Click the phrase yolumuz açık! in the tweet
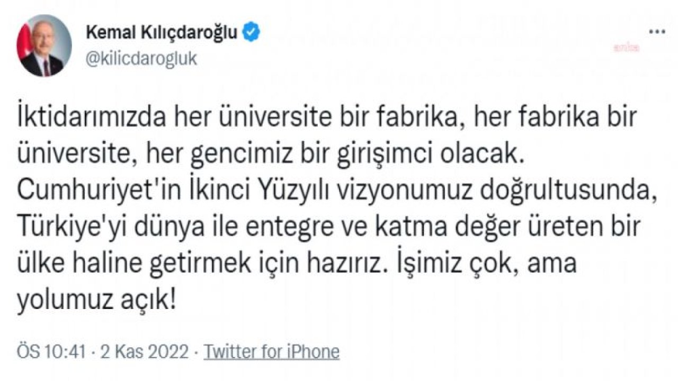 pyautogui.click(x=96, y=301)
